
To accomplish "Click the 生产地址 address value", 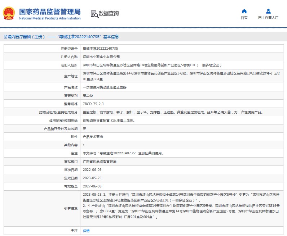I will point(181,76).
